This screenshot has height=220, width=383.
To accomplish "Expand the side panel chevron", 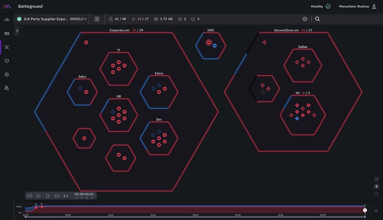I will coord(17,31).
